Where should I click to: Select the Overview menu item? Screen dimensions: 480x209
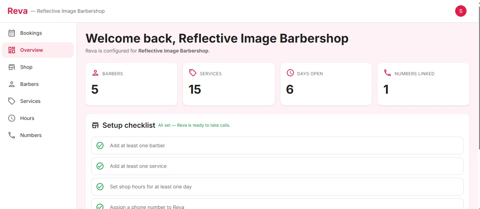tap(38, 50)
